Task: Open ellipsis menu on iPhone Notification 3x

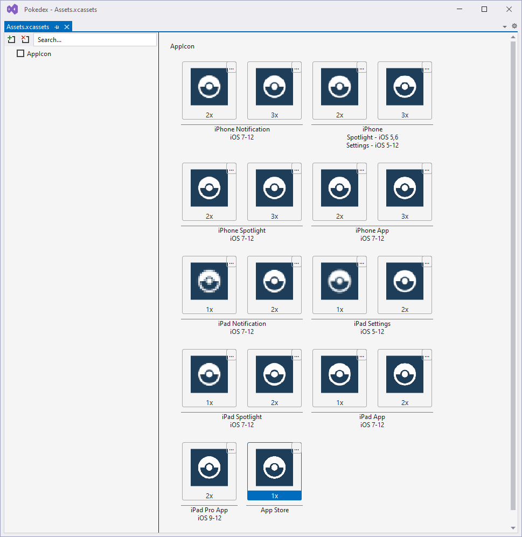Action: (296, 67)
